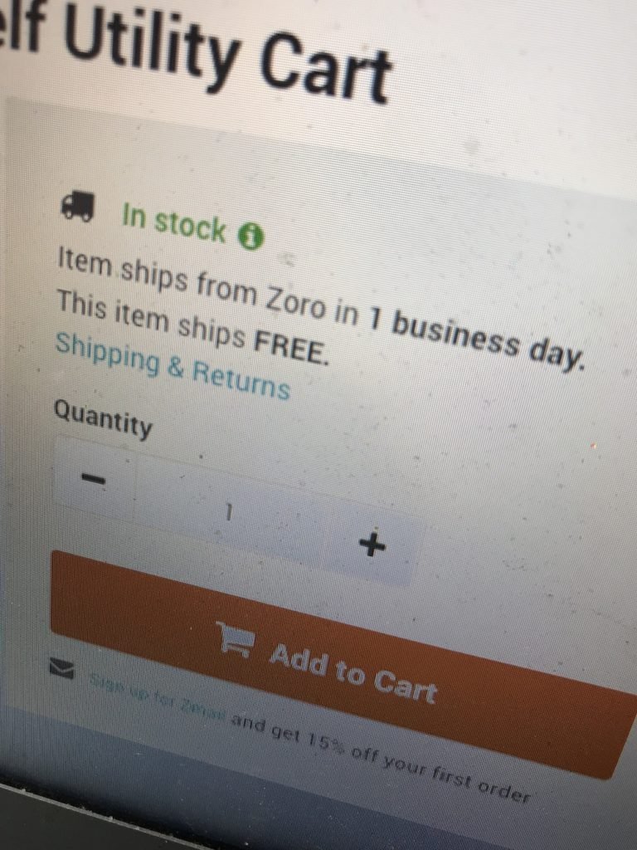Click the shopping cart icon on orange button
The width and height of the screenshot is (637, 850).
coord(236,639)
